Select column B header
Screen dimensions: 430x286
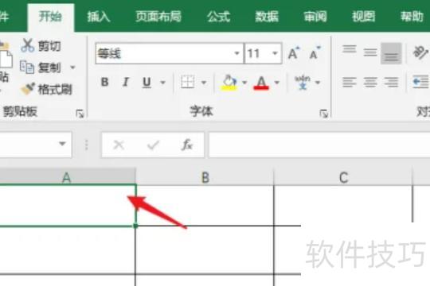coord(205,177)
